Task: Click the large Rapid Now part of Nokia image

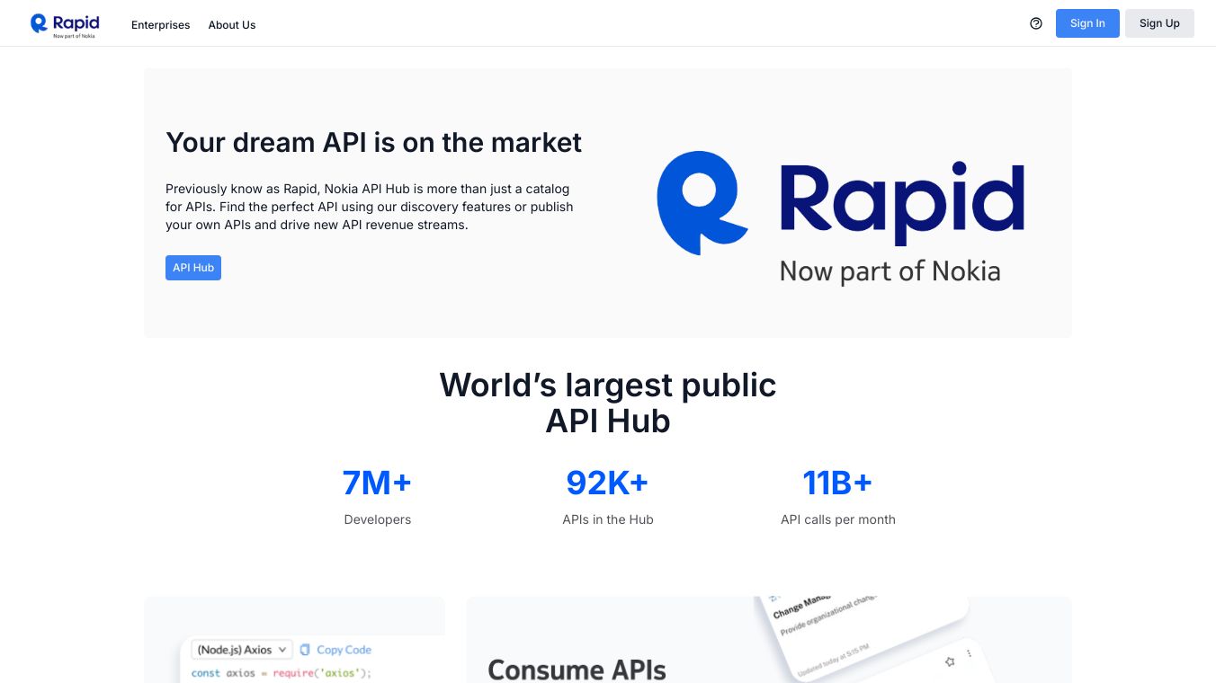Action: (840, 218)
